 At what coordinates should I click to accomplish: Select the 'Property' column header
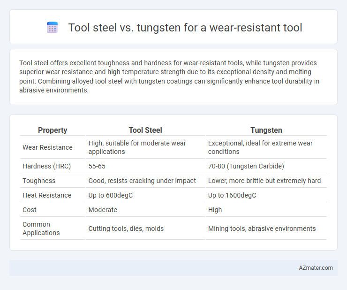click(x=53, y=130)
